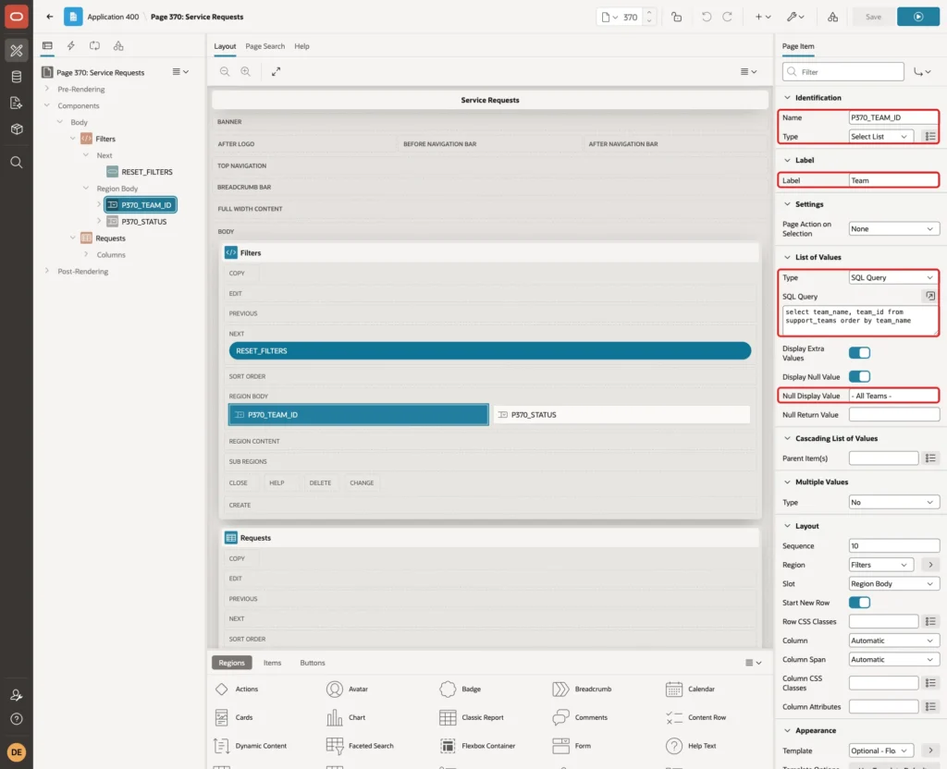Click the search magnifier in sidebar
947x769 pixels.
(x=17, y=163)
